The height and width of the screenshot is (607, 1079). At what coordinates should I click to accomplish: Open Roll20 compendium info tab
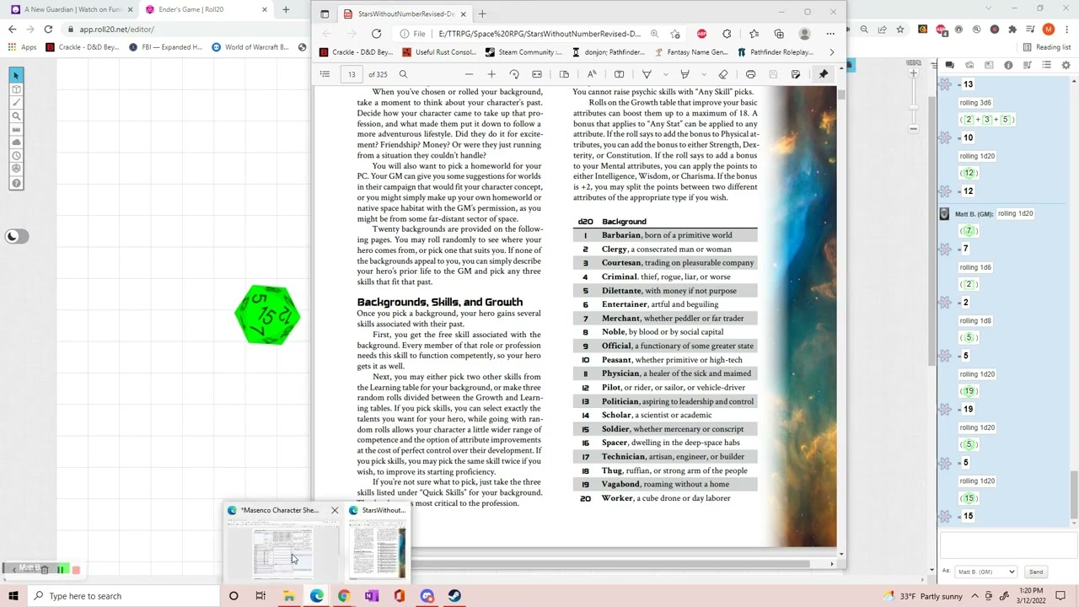(1008, 65)
